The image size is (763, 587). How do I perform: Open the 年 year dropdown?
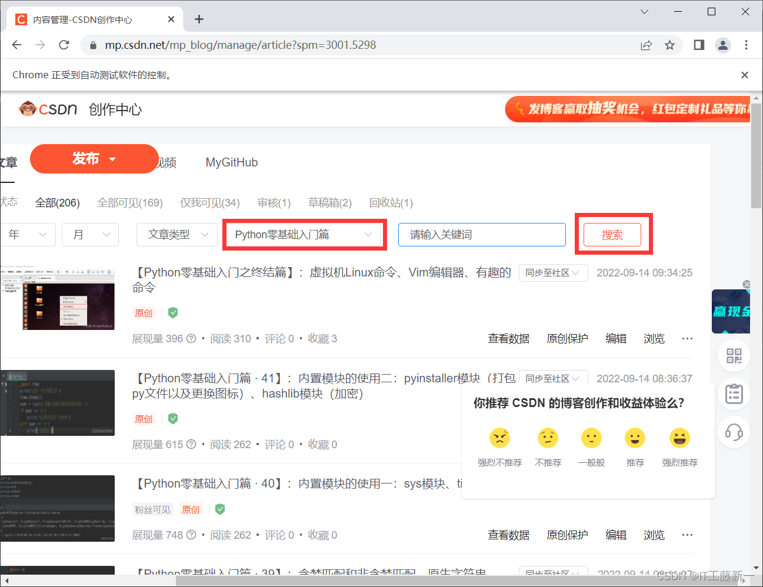pos(28,235)
